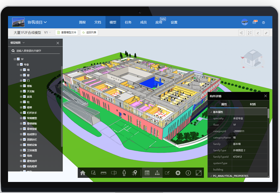Click the Home view icon in bottom toolbar

pos(83,173)
